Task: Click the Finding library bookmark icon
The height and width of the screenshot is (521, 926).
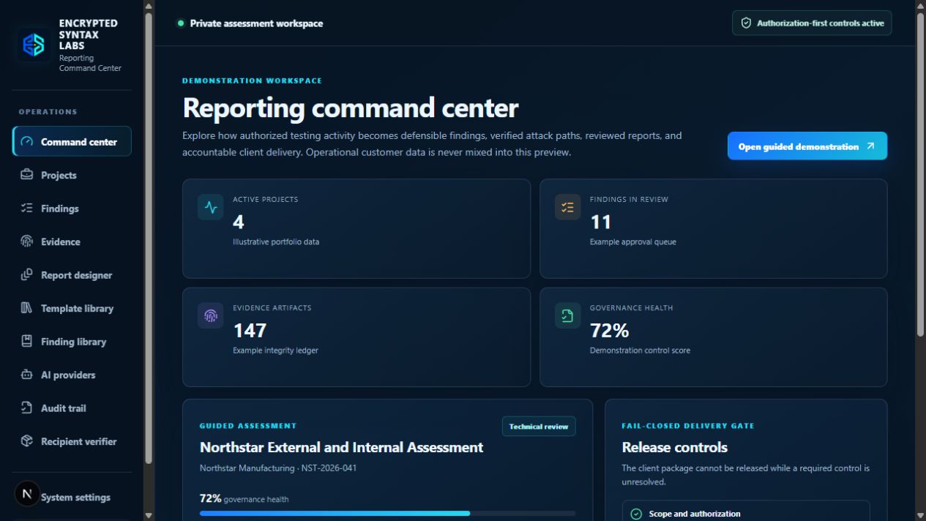Action: (x=27, y=342)
